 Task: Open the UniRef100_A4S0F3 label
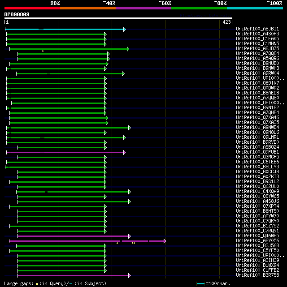pyautogui.click(x=257, y=34)
